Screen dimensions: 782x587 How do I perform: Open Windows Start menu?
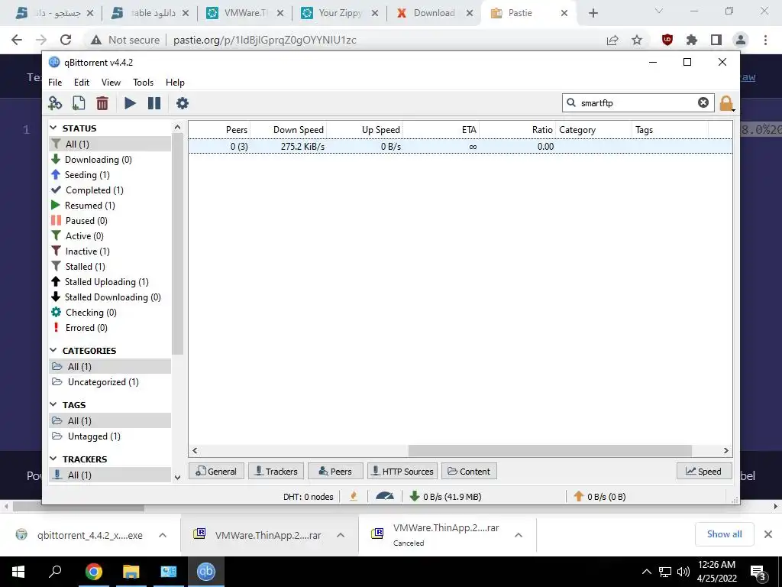[18, 572]
